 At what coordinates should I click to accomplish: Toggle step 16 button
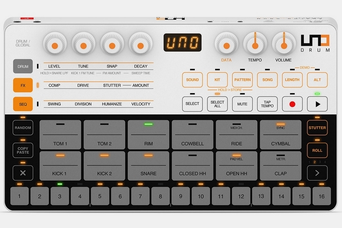tap(321, 196)
